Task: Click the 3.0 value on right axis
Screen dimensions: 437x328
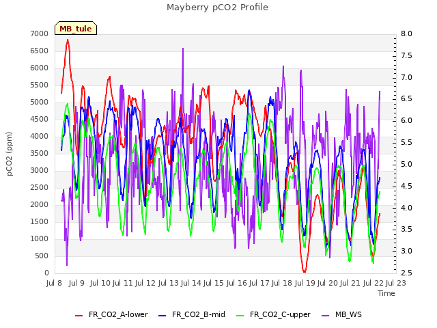Action: pyautogui.click(x=406, y=251)
